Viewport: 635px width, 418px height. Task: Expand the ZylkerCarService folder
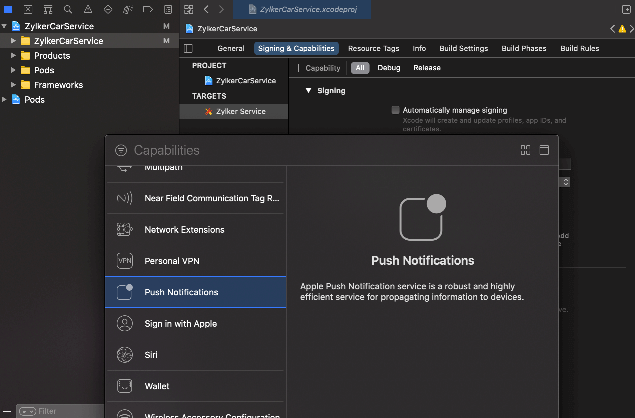(13, 41)
